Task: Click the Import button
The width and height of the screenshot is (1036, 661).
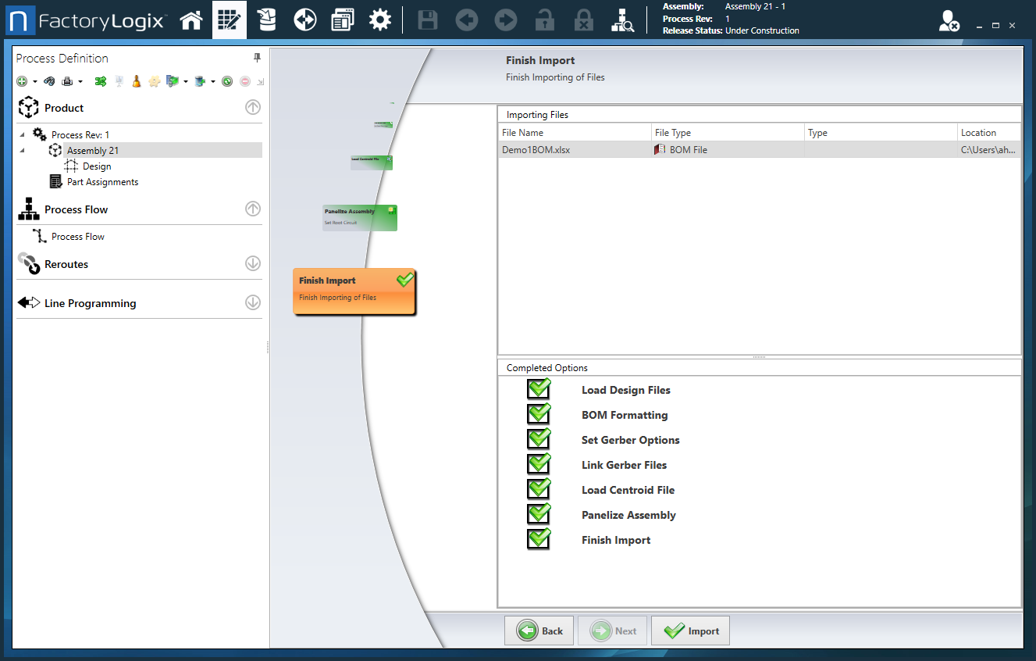Action: pyautogui.click(x=690, y=631)
